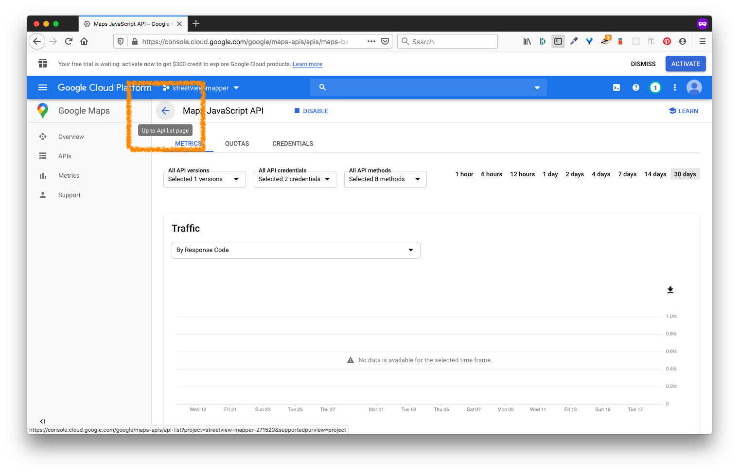739x473 pixels.
Task: Select the 7 days time range
Action: 627,174
